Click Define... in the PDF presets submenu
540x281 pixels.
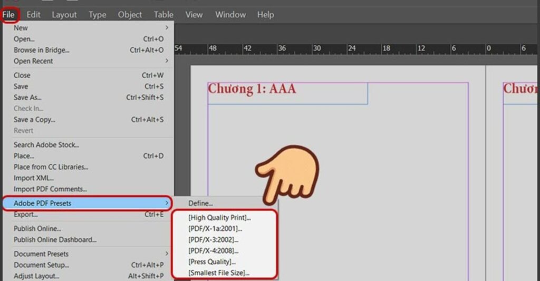[225, 204]
